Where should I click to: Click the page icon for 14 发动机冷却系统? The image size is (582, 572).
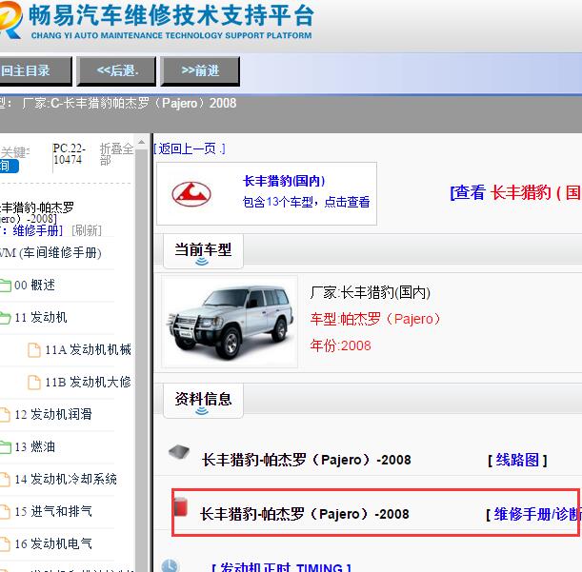[5, 480]
